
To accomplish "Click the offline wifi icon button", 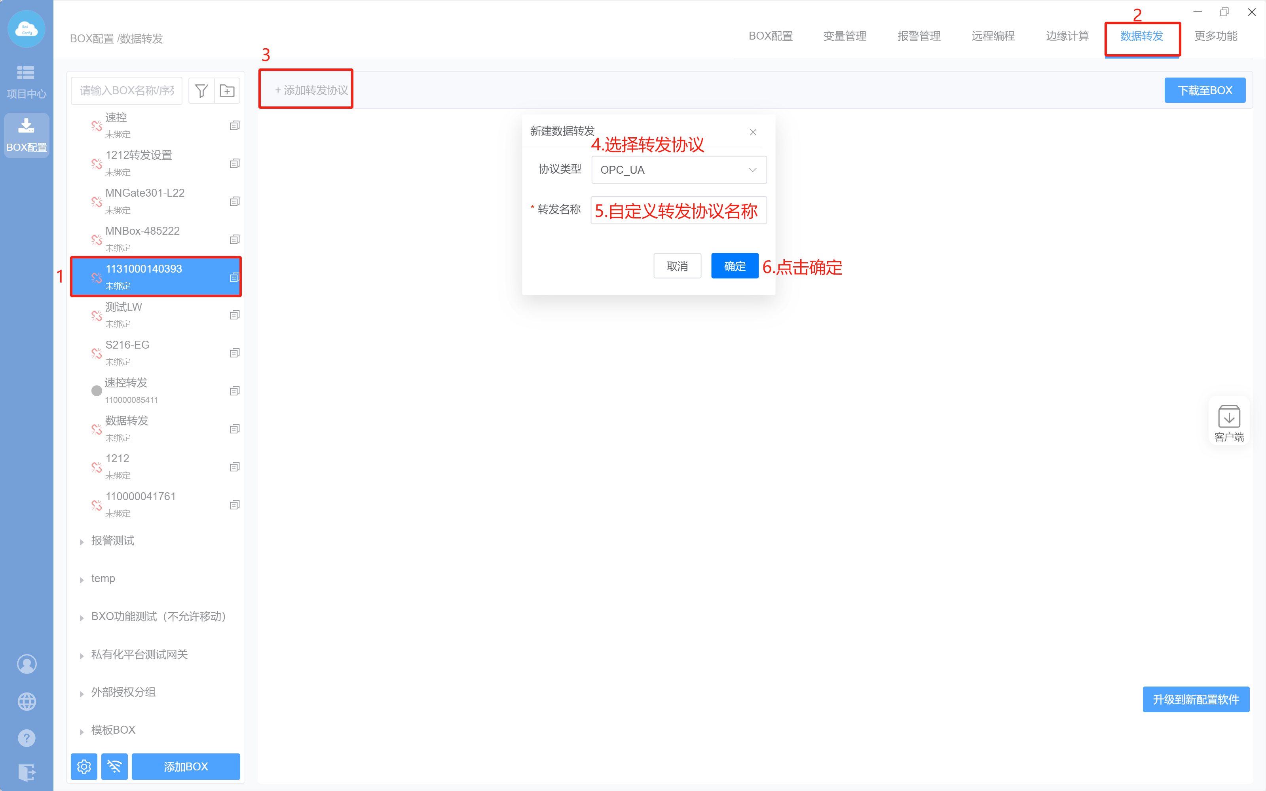I will click(114, 766).
